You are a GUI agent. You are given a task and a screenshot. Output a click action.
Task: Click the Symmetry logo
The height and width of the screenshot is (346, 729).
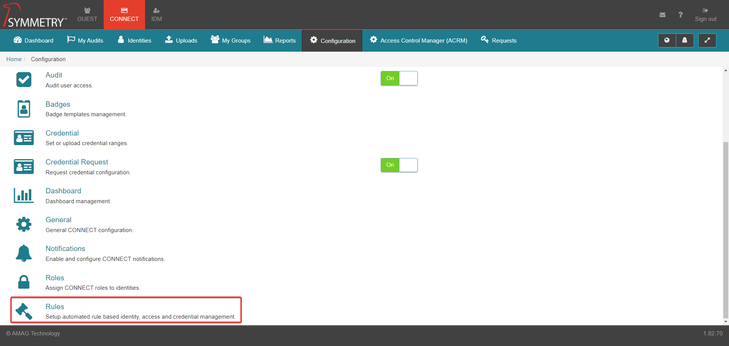35,15
